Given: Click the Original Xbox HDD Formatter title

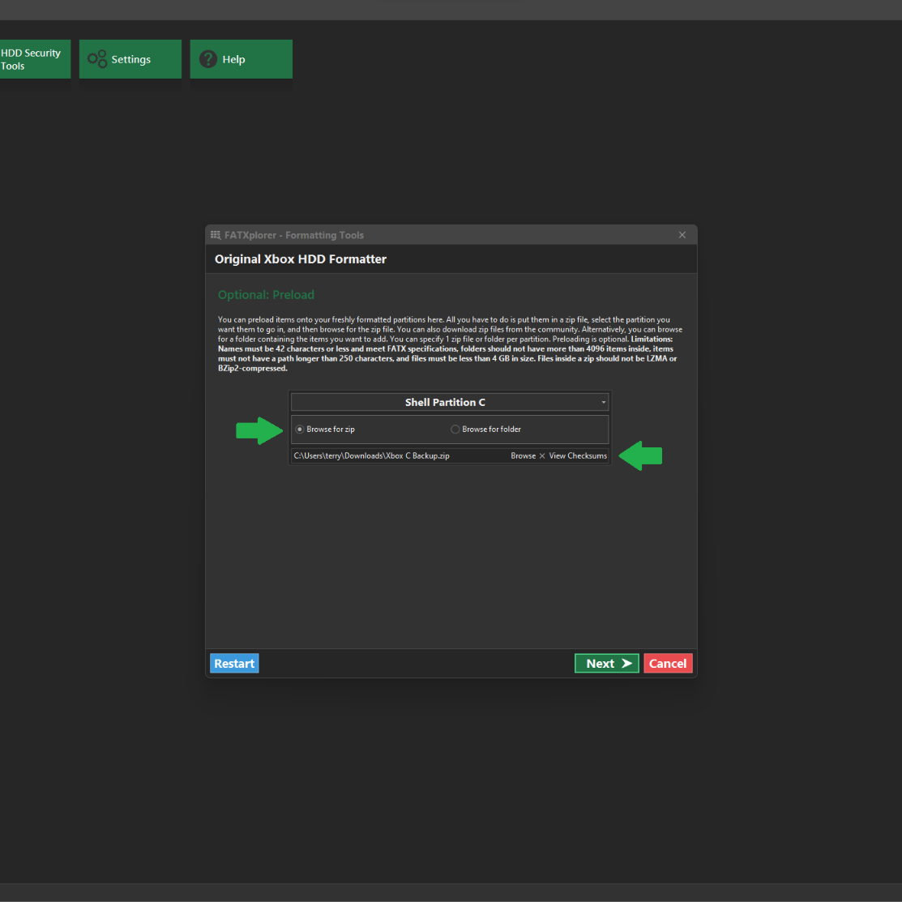Looking at the screenshot, I should (x=301, y=259).
